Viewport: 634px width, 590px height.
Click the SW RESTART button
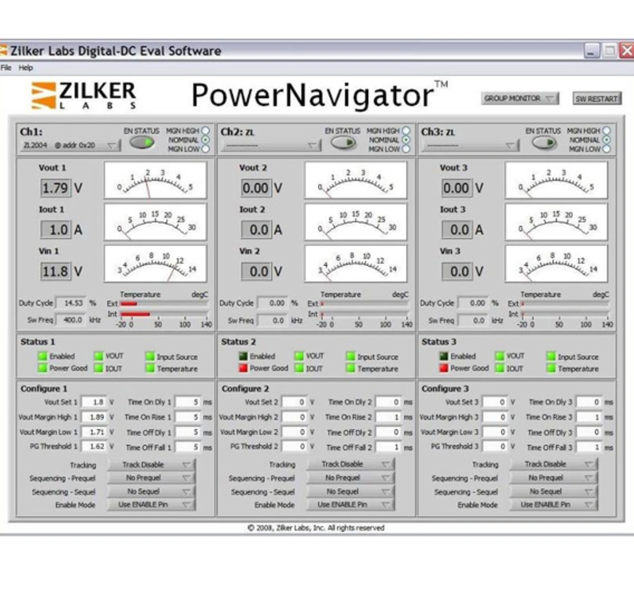[x=596, y=98]
